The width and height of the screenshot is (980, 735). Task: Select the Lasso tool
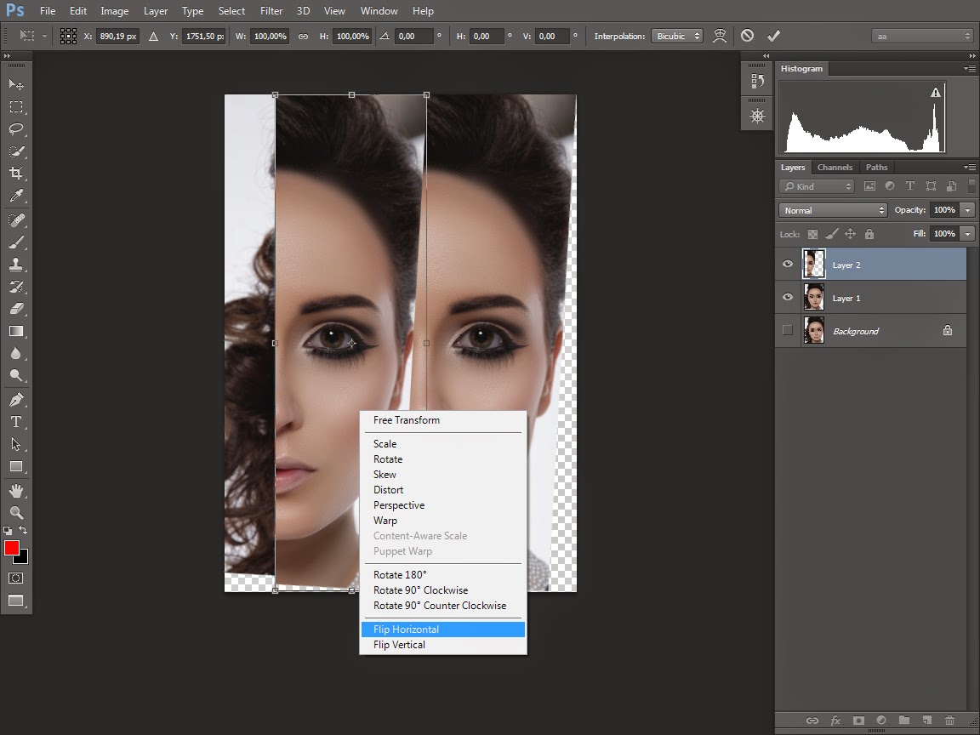click(x=16, y=129)
